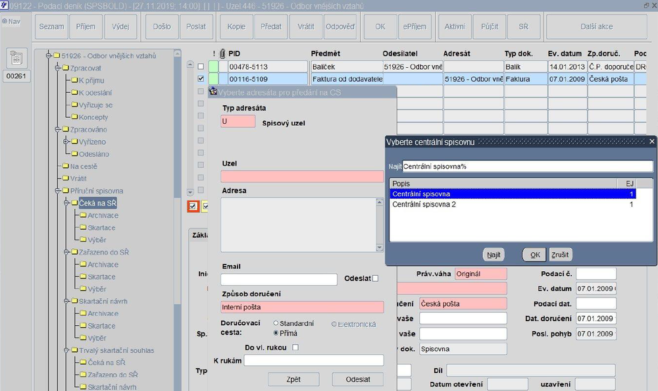658x391 pixels.
Task: Click the ePříjem toolbar button
Action: point(415,26)
